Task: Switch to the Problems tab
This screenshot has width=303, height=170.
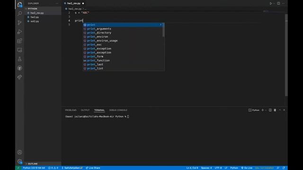Action: click(71, 110)
